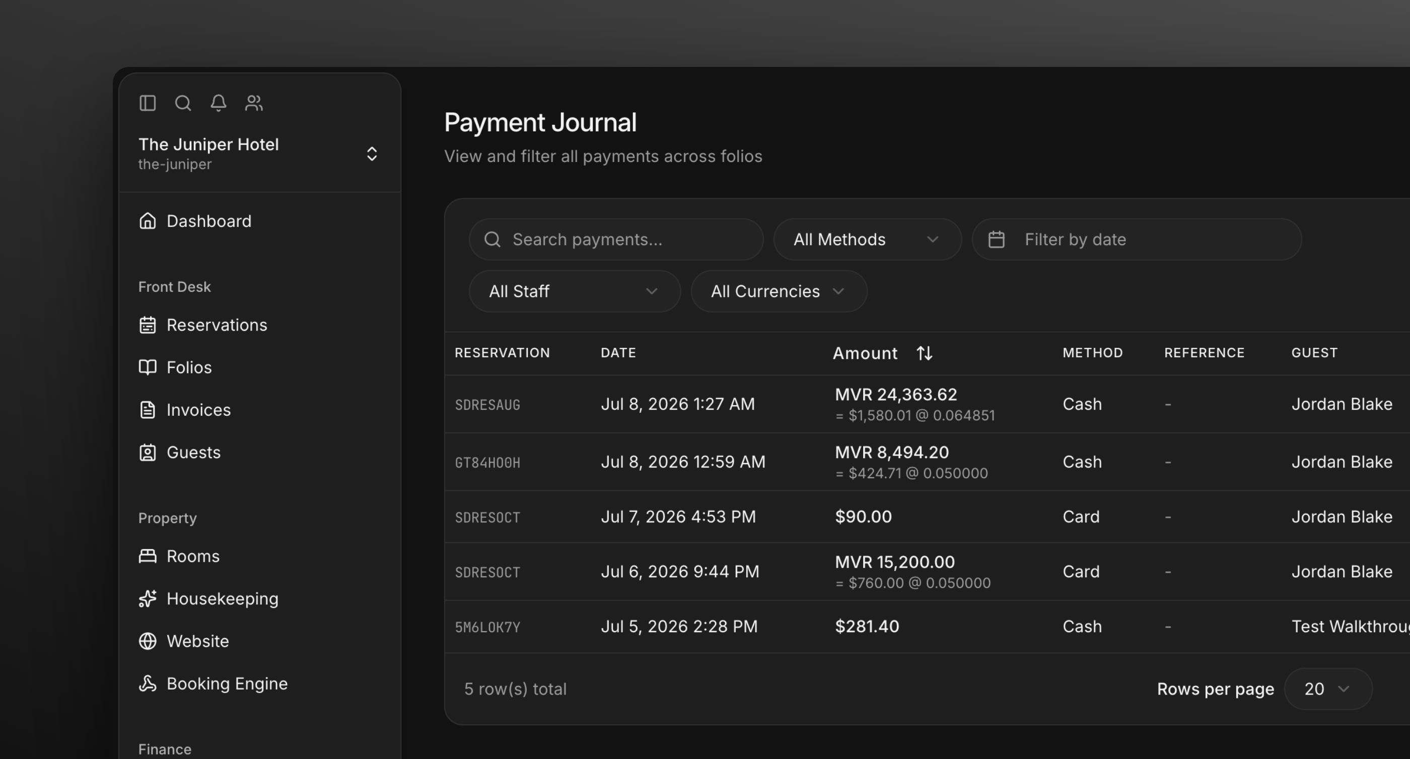This screenshot has height=759, width=1410.
Task: Open notifications bell icon
Action: click(219, 103)
